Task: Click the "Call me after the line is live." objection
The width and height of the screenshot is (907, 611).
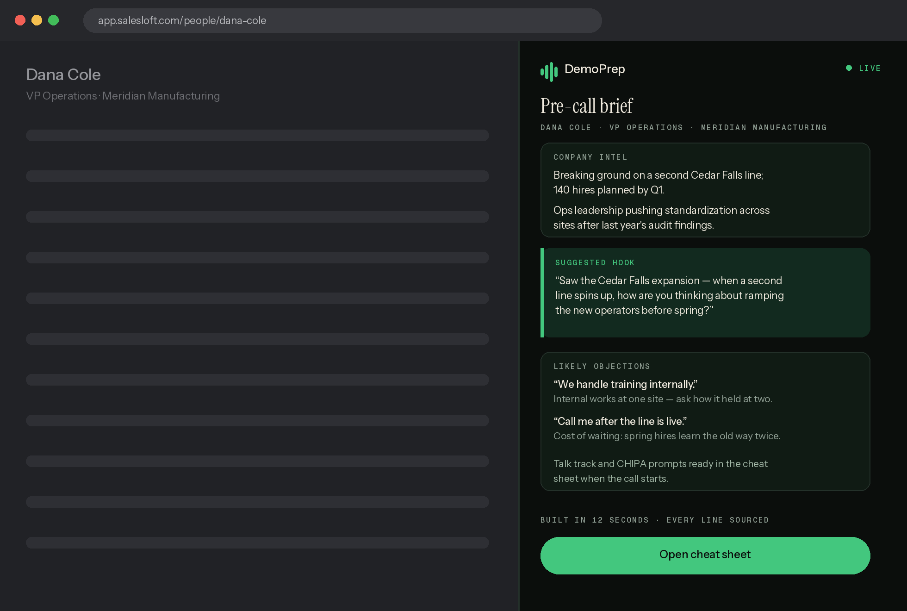Action: 620,421
